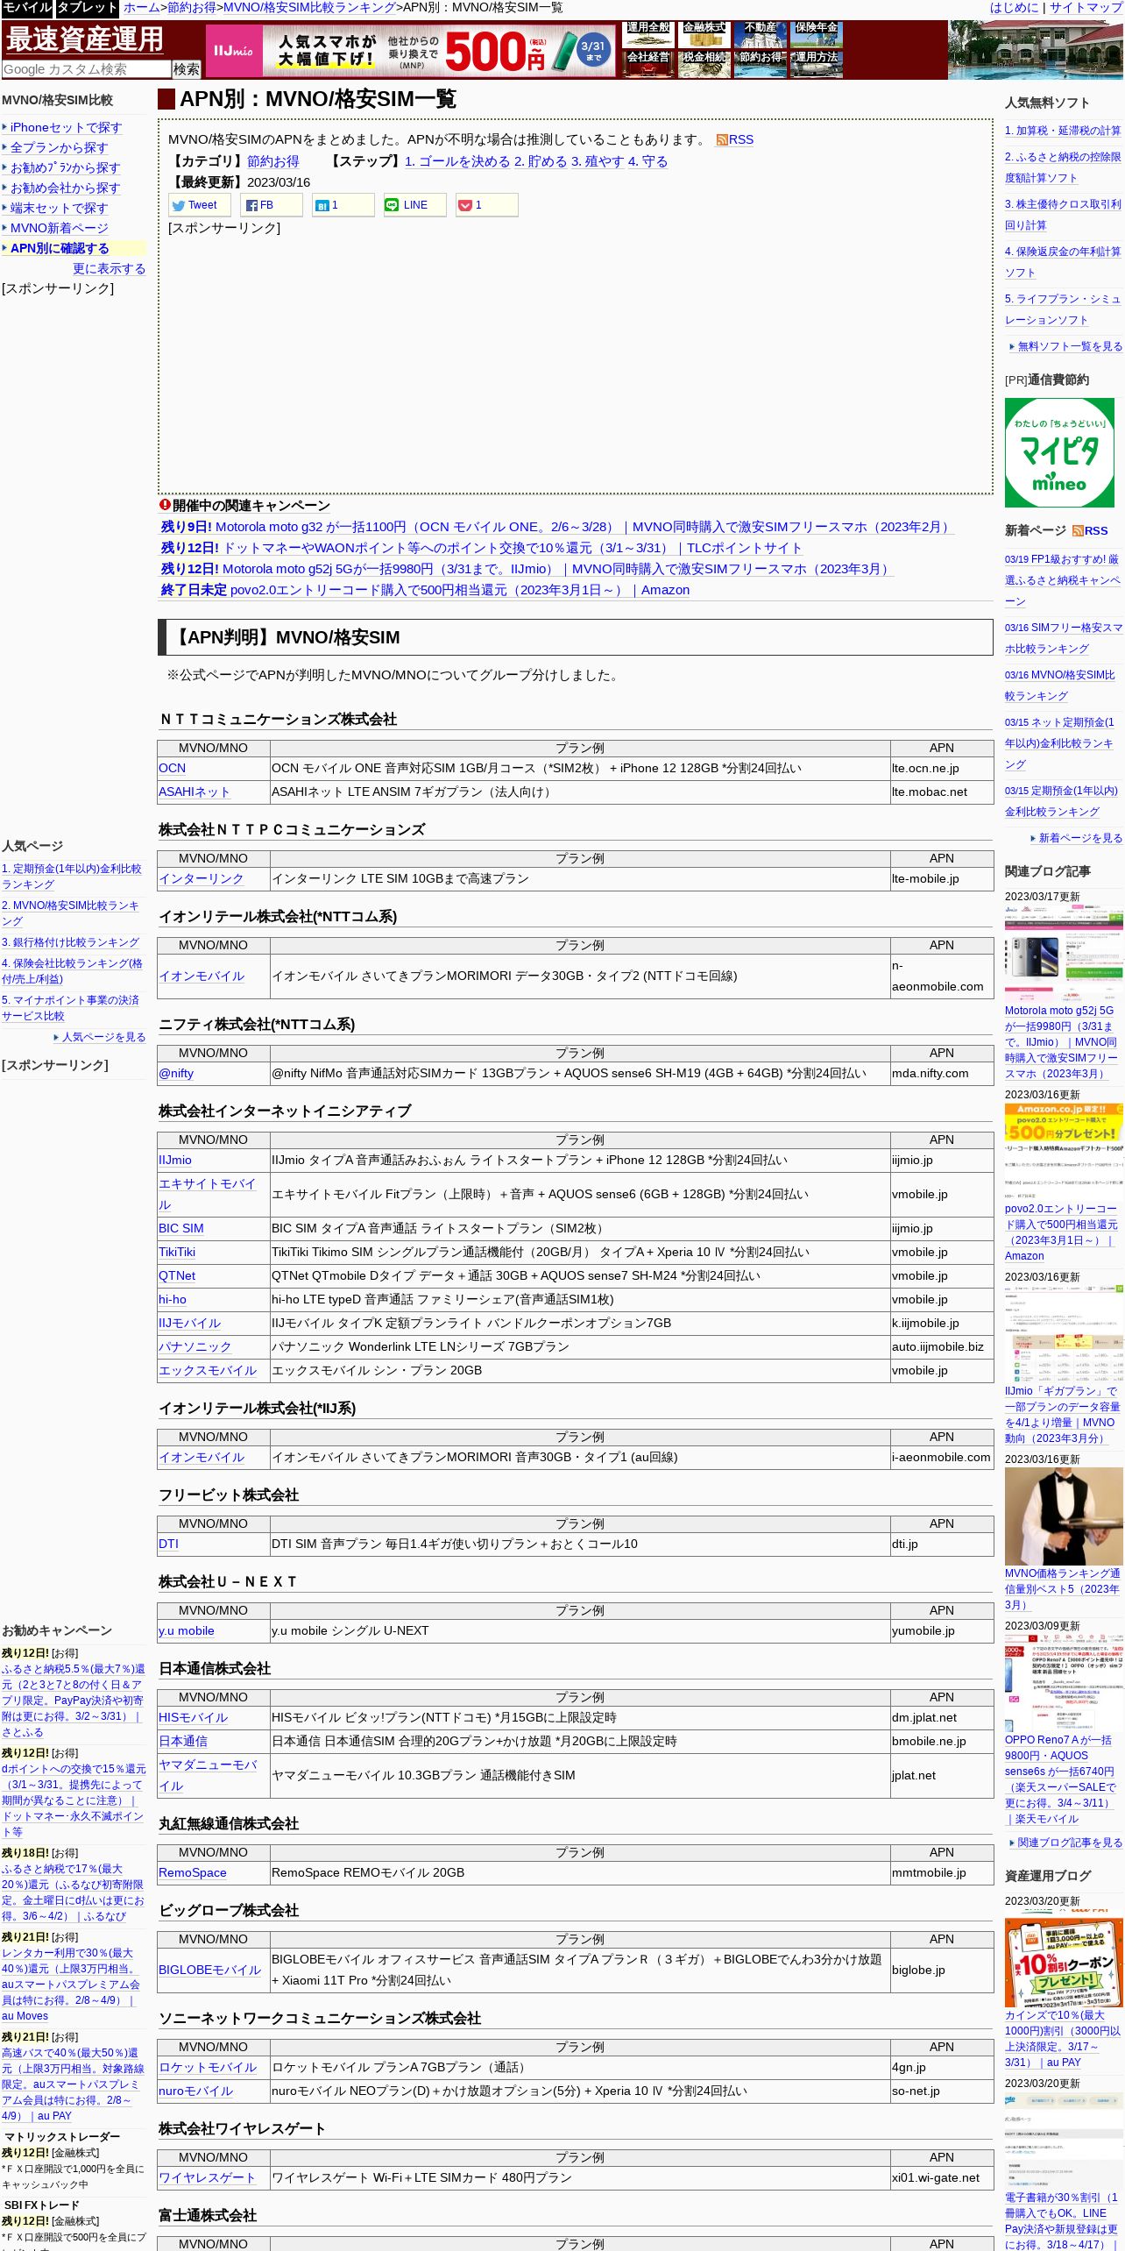Open the 運用全般 header menu item
The height and width of the screenshot is (2251, 1125).
click(x=648, y=34)
